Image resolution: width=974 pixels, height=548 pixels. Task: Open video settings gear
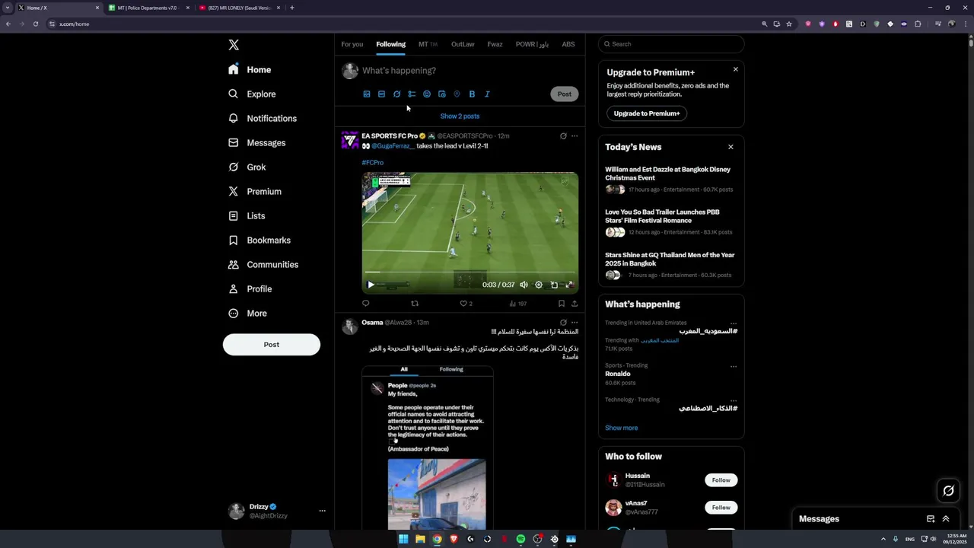click(539, 285)
